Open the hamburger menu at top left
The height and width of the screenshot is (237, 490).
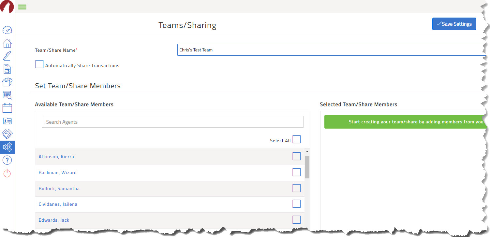click(x=22, y=7)
